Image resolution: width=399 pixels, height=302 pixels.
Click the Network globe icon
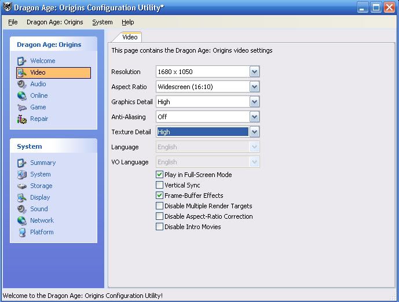[22, 220]
